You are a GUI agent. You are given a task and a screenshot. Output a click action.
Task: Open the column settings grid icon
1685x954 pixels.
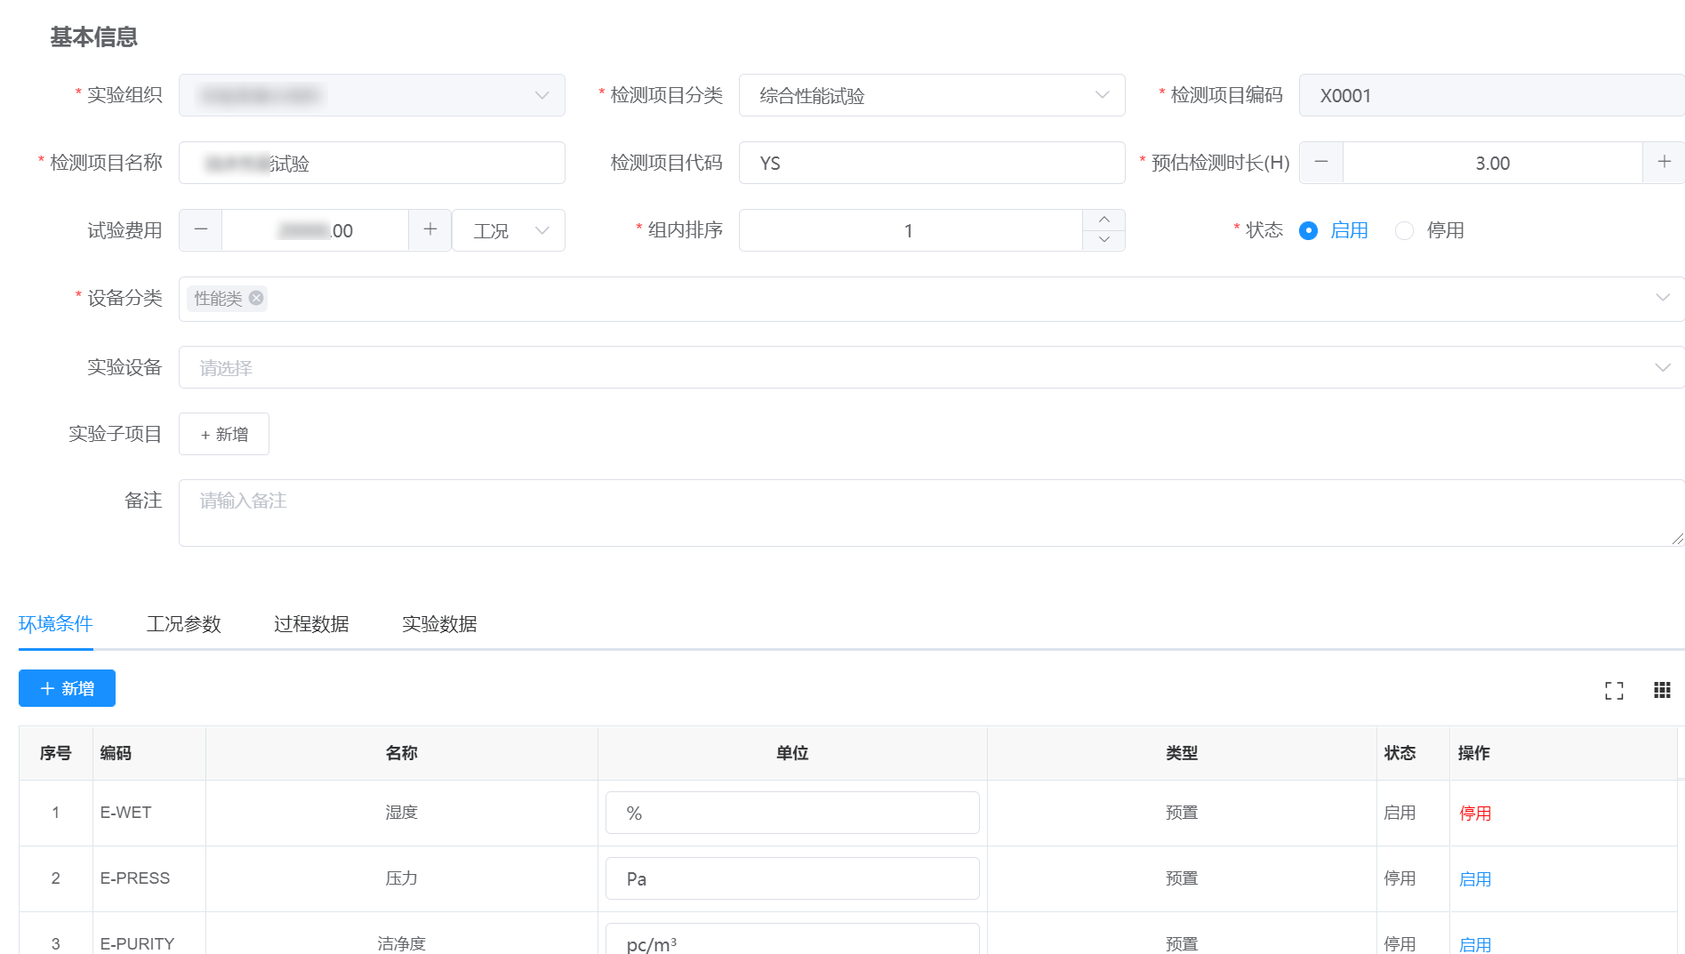[1662, 690]
